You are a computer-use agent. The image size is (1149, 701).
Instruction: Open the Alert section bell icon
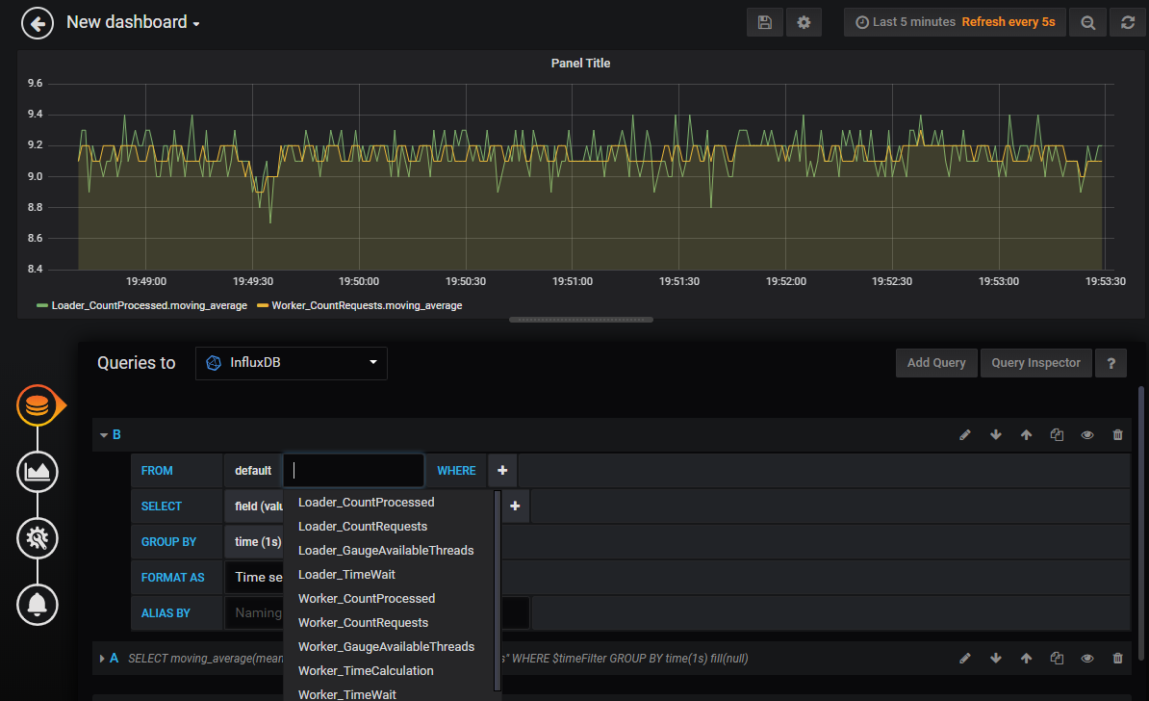[37, 605]
